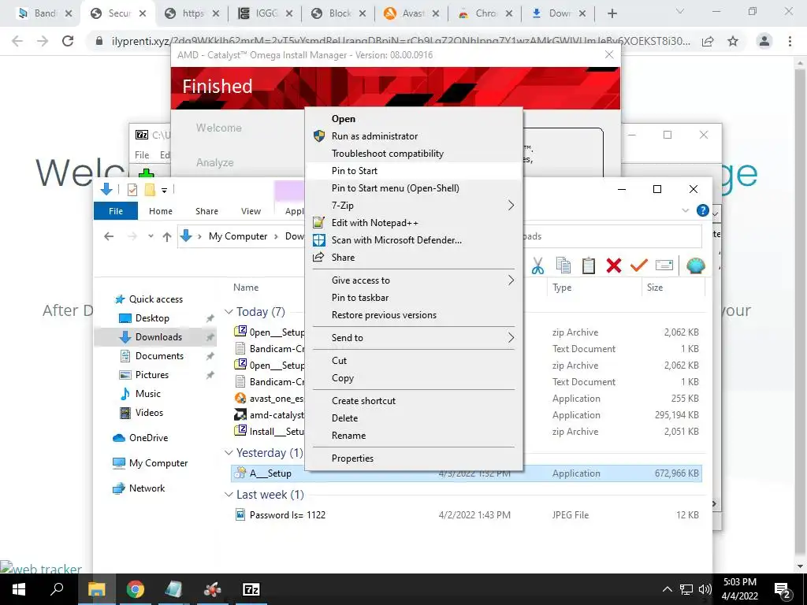
Task: Click the quick access properties checkmark icon
Action: (x=132, y=190)
